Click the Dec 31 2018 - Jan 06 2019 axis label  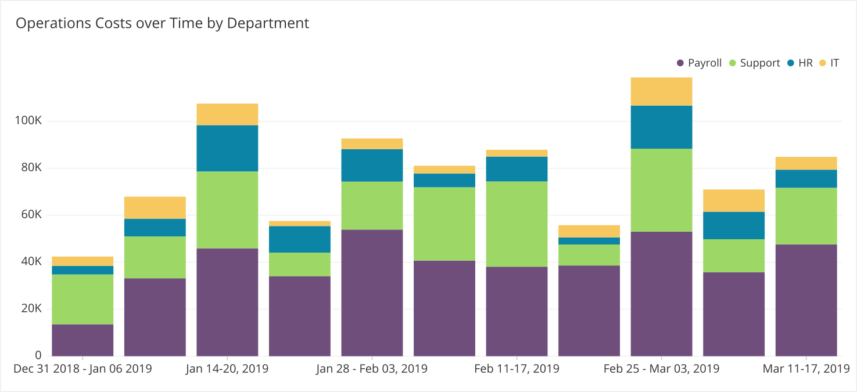(83, 369)
